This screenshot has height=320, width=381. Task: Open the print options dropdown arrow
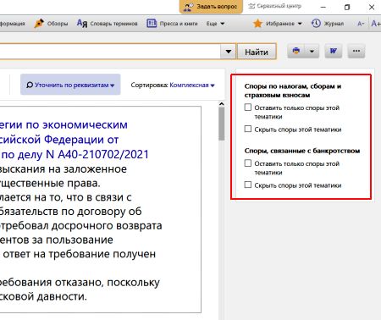pyautogui.click(x=312, y=51)
